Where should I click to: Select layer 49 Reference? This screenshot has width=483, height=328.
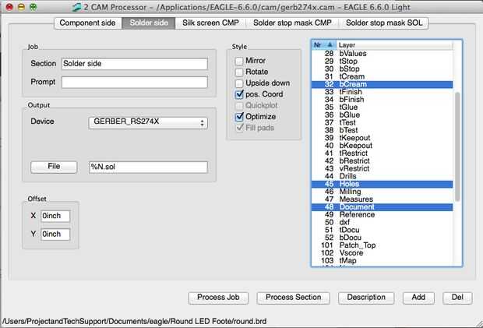pyautogui.click(x=383, y=215)
